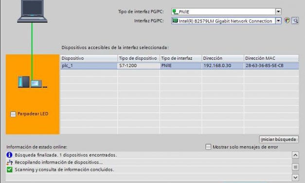Open Interfaz PG/PC dropdown arrow
Screen dimensions: 305x183
278,20
